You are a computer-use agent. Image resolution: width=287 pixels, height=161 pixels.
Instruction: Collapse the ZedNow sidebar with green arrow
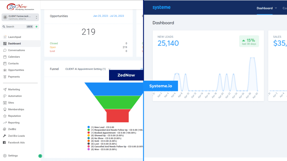point(40,156)
